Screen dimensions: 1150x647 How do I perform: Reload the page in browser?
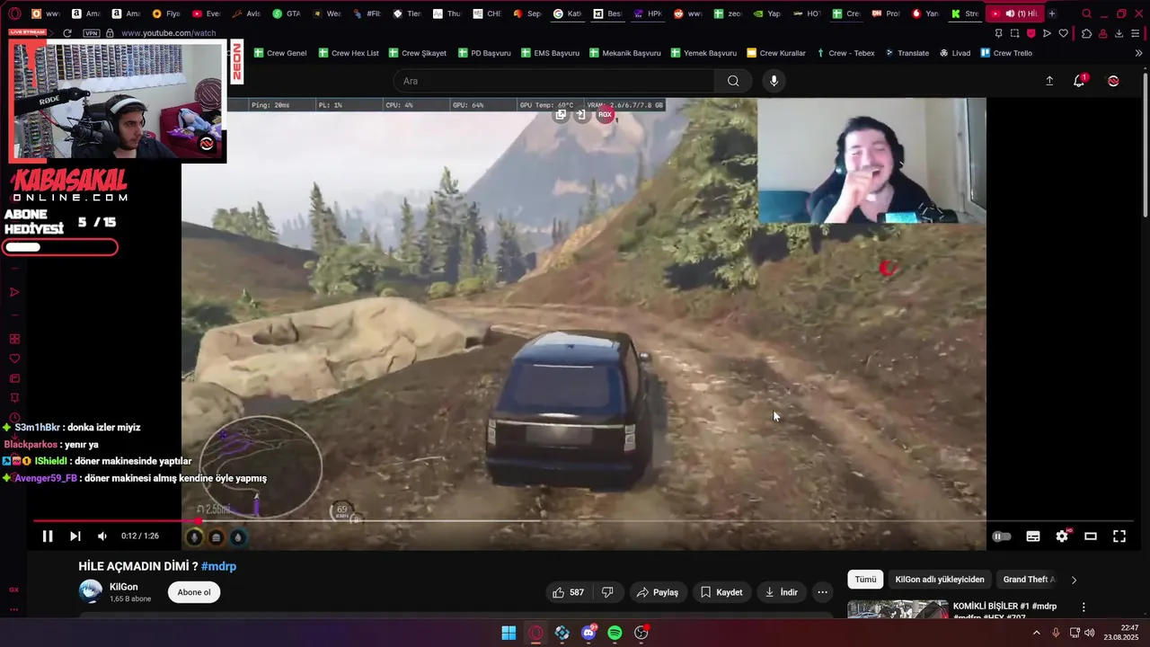(66, 33)
